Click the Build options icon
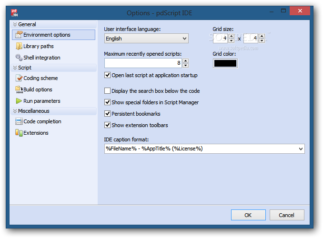Viewport: 323px width, 238px height. (19, 89)
